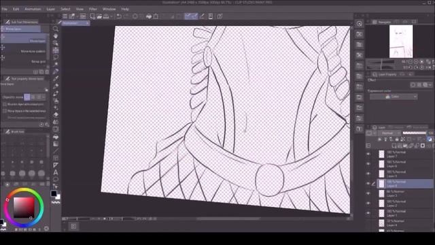
Task: Open the Animation menu
Action: coord(33,9)
